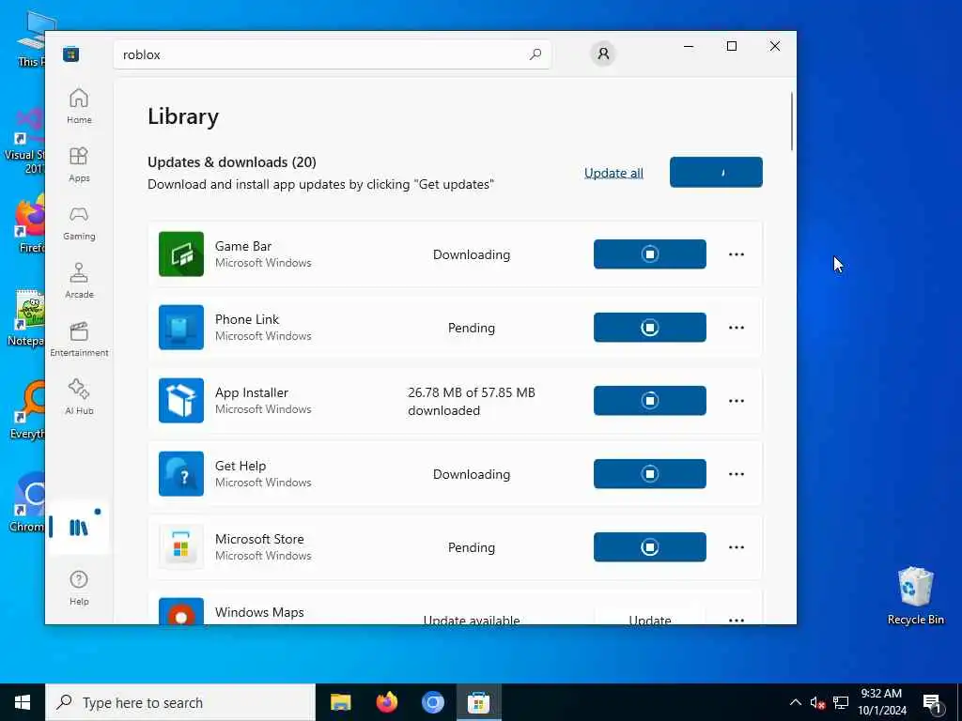The image size is (962, 721).
Task: Open more options for Phone Link
Action: tap(737, 328)
